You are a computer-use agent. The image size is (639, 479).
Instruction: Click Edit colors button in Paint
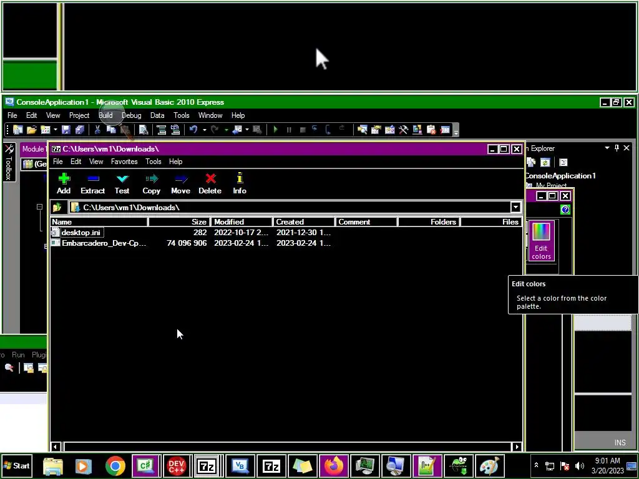(541, 241)
